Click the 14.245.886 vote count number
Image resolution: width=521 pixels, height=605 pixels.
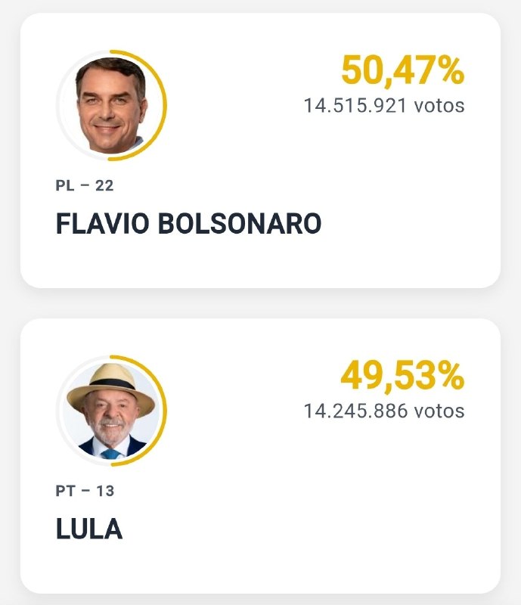pyautogui.click(x=355, y=411)
